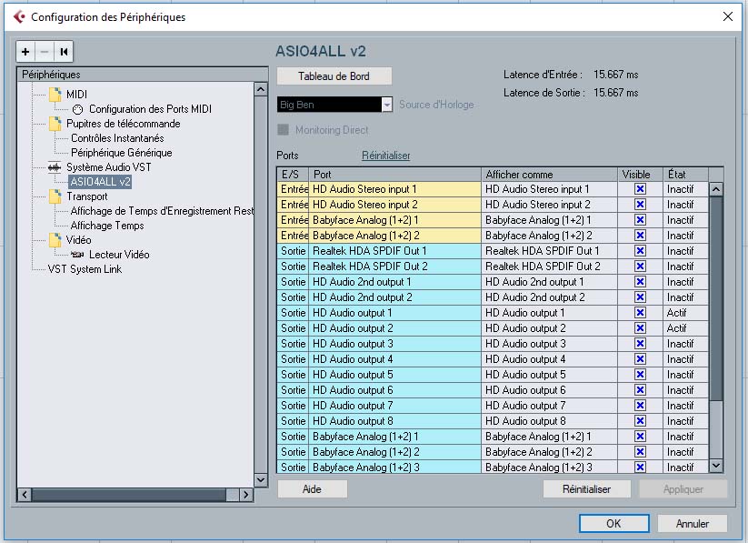Click the Afficher comme column header
The width and height of the screenshot is (748, 543).
550,175
